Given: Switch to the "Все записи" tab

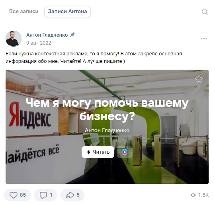Looking at the screenshot, I should click(x=24, y=12).
